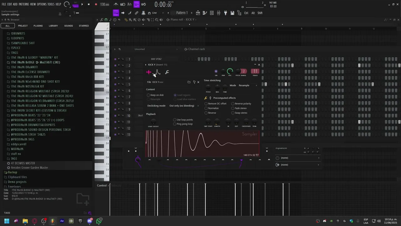Open the sampler envelope/instrument settings tab

158,72
